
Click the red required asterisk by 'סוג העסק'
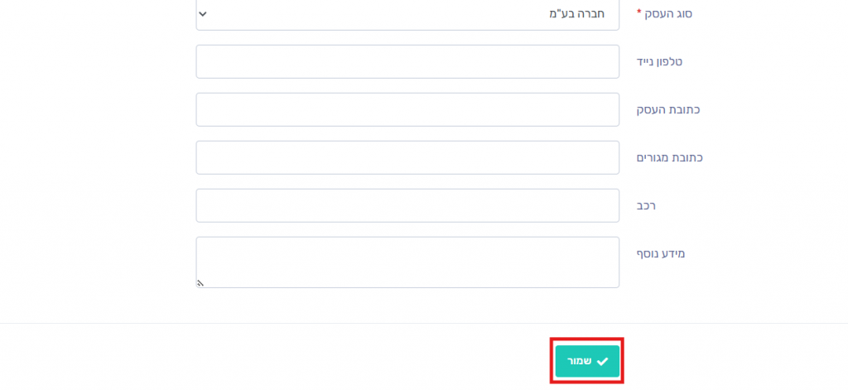(x=638, y=14)
